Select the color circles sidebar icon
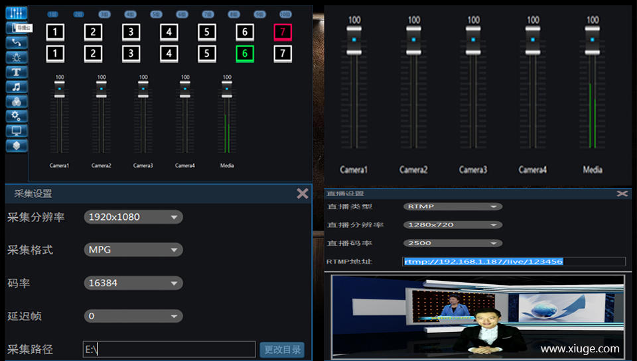 click(x=17, y=101)
